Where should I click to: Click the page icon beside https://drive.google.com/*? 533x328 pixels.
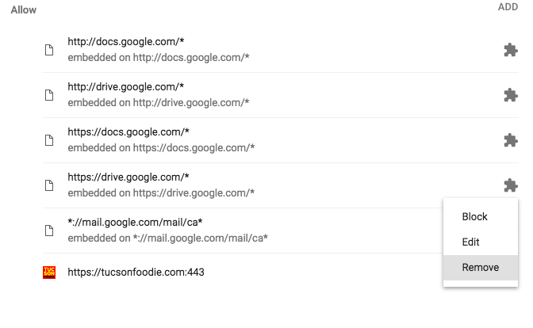49,185
